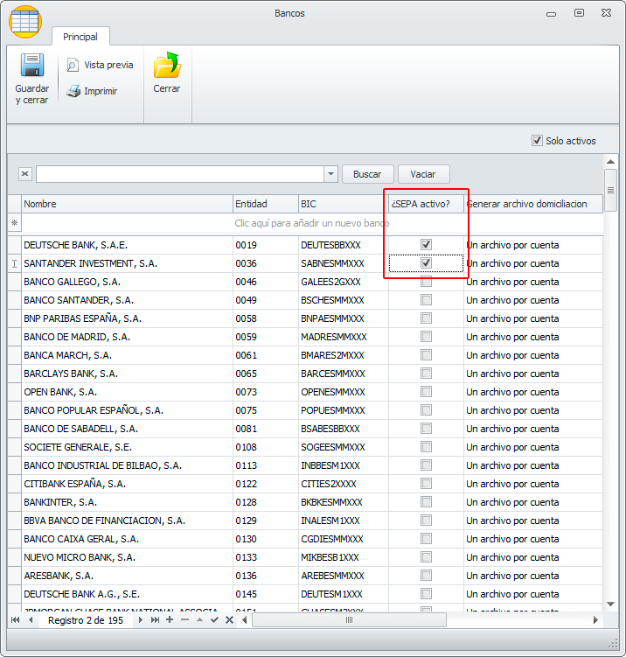Screen dimensions: 626x657
Task: Click the horizontal scrollbar thumb at bottom
Action: tap(348, 619)
